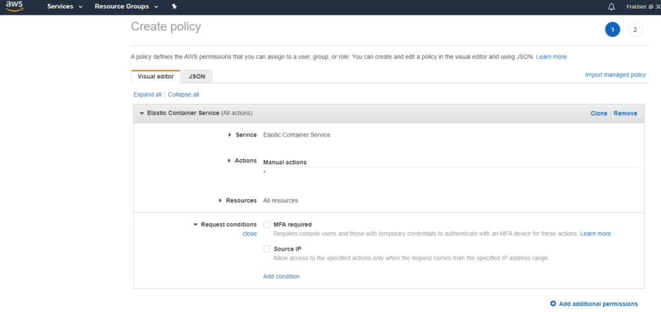Expand the Resources row
The width and height of the screenshot is (661, 312).
[x=221, y=200]
